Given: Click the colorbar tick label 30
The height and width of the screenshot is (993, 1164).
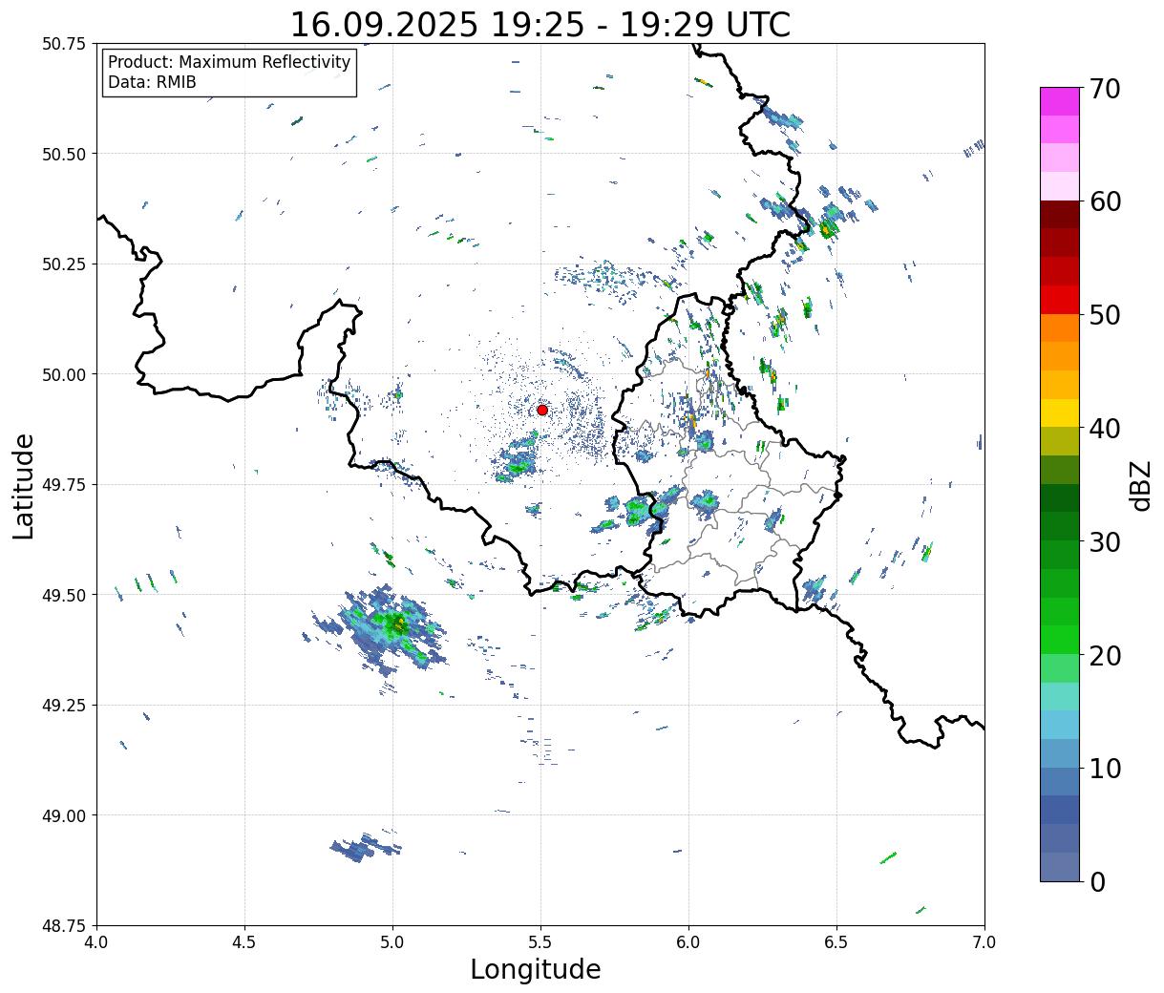Looking at the screenshot, I should 1105,542.
